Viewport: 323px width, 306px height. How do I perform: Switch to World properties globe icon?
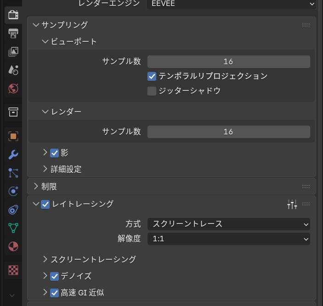tap(13, 89)
